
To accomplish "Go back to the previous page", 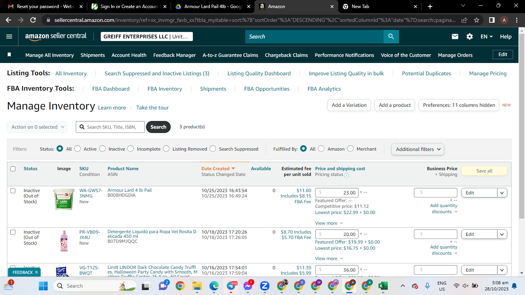I will coord(8,20).
